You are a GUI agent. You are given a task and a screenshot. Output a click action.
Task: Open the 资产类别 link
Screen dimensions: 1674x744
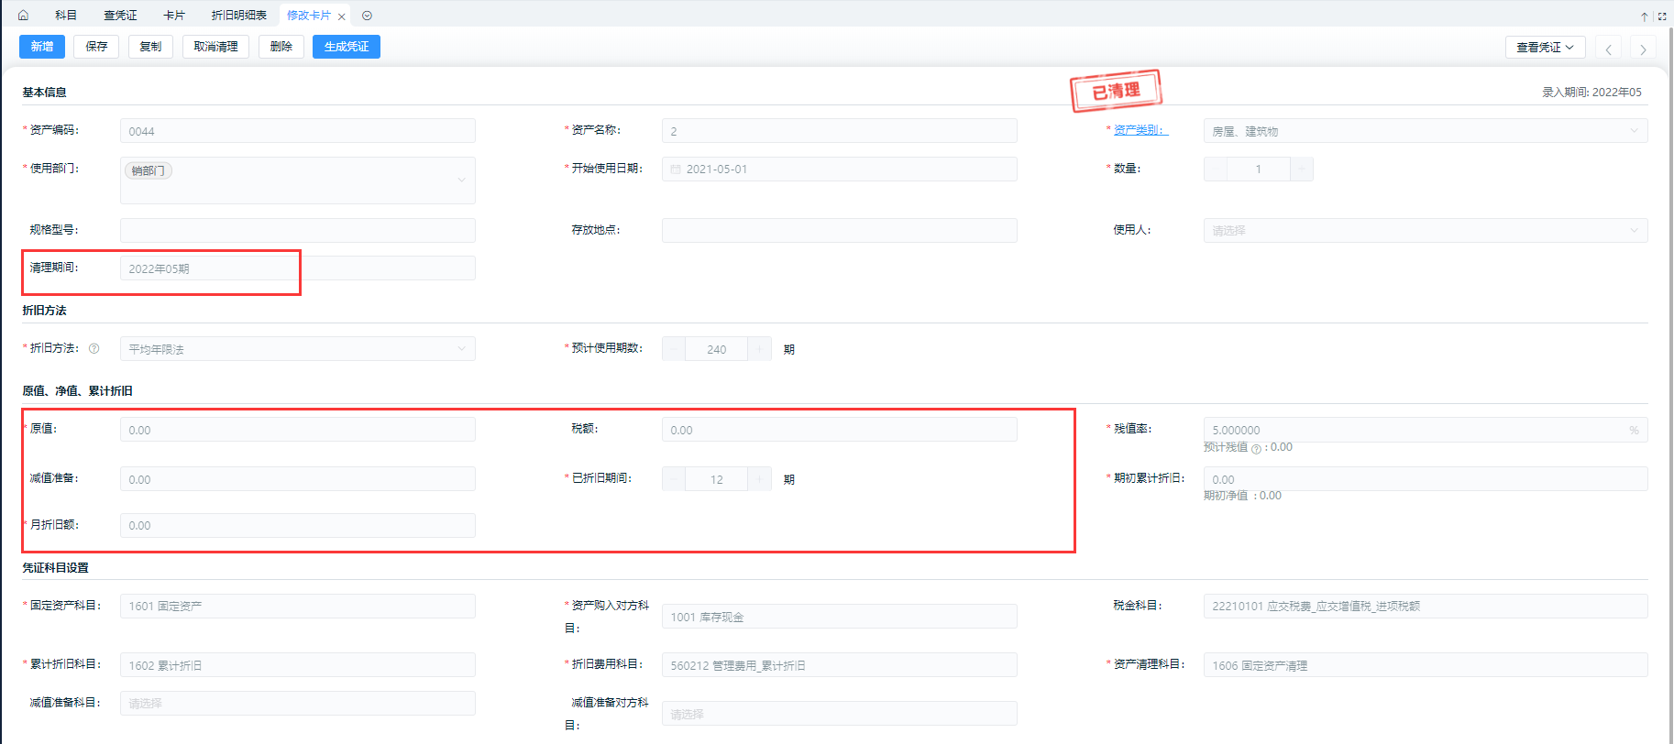tap(1140, 130)
